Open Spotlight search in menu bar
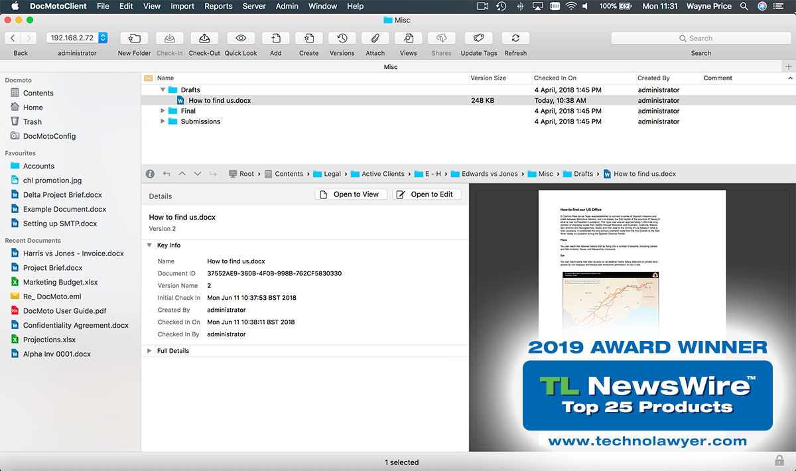796x471 pixels. coord(744,6)
